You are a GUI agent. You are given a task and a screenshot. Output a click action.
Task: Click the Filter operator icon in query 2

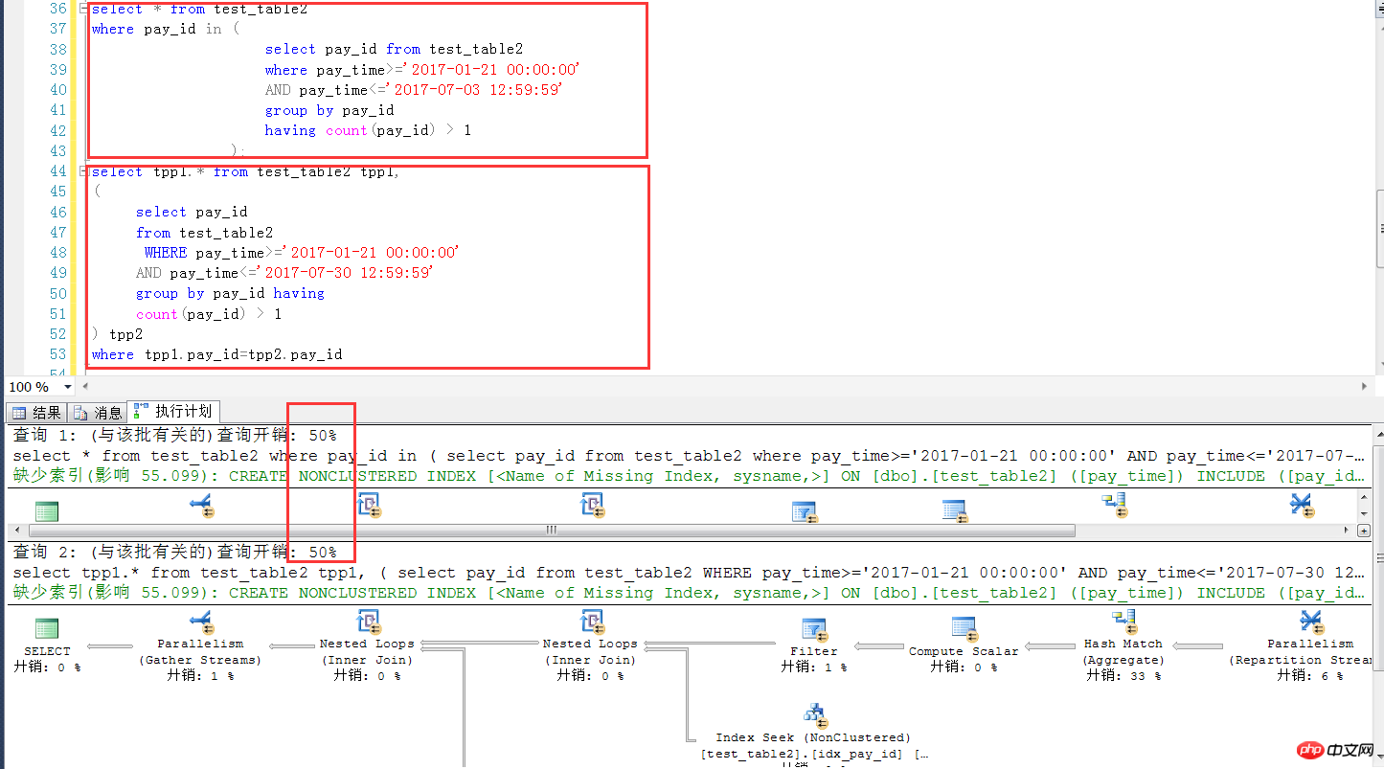pyautogui.click(x=813, y=629)
